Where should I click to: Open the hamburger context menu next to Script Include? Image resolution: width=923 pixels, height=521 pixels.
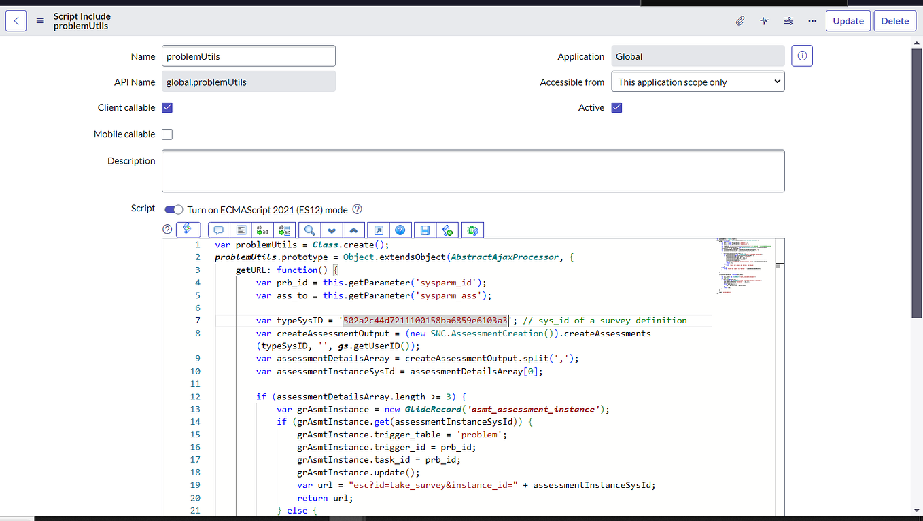(x=40, y=20)
